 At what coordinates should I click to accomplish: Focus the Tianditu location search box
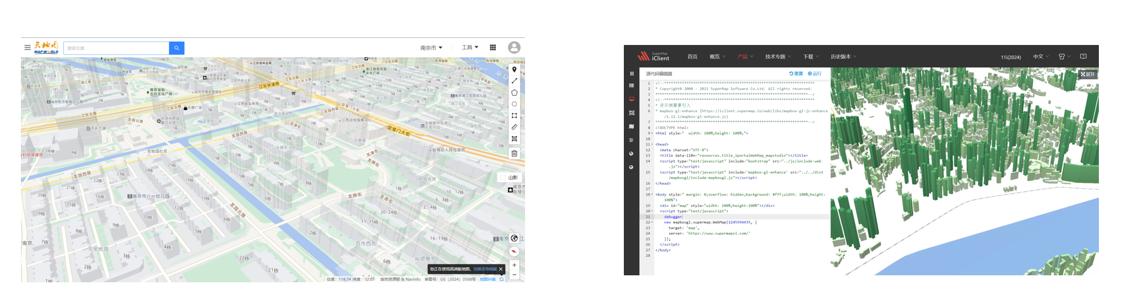117,48
